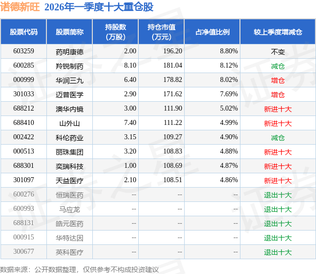
Task: Click market value 108.51
Action: click(173, 180)
